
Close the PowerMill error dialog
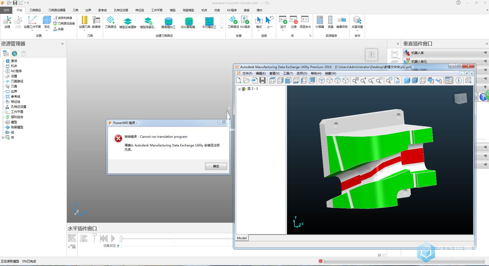224,122
